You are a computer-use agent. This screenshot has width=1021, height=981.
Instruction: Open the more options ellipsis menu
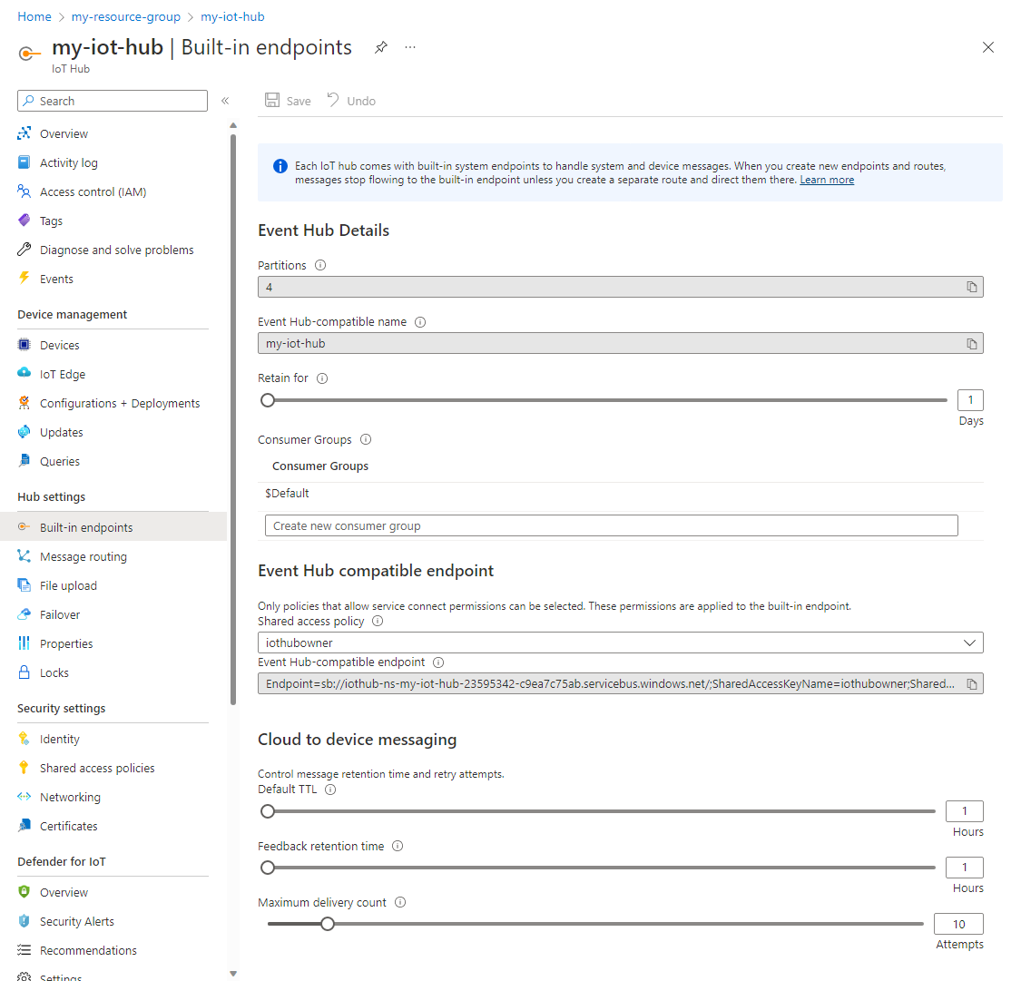[x=409, y=47]
